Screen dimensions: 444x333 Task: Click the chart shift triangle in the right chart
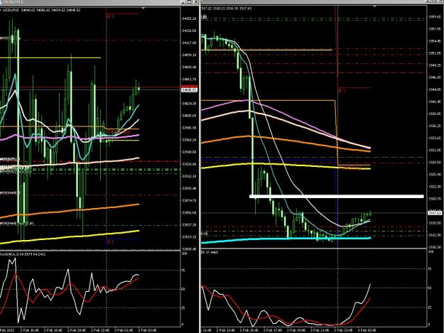(375, 6)
